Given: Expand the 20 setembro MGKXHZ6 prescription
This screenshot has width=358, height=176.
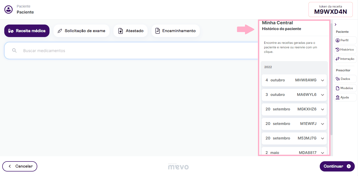Looking at the screenshot, I should pyautogui.click(x=322, y=109).
